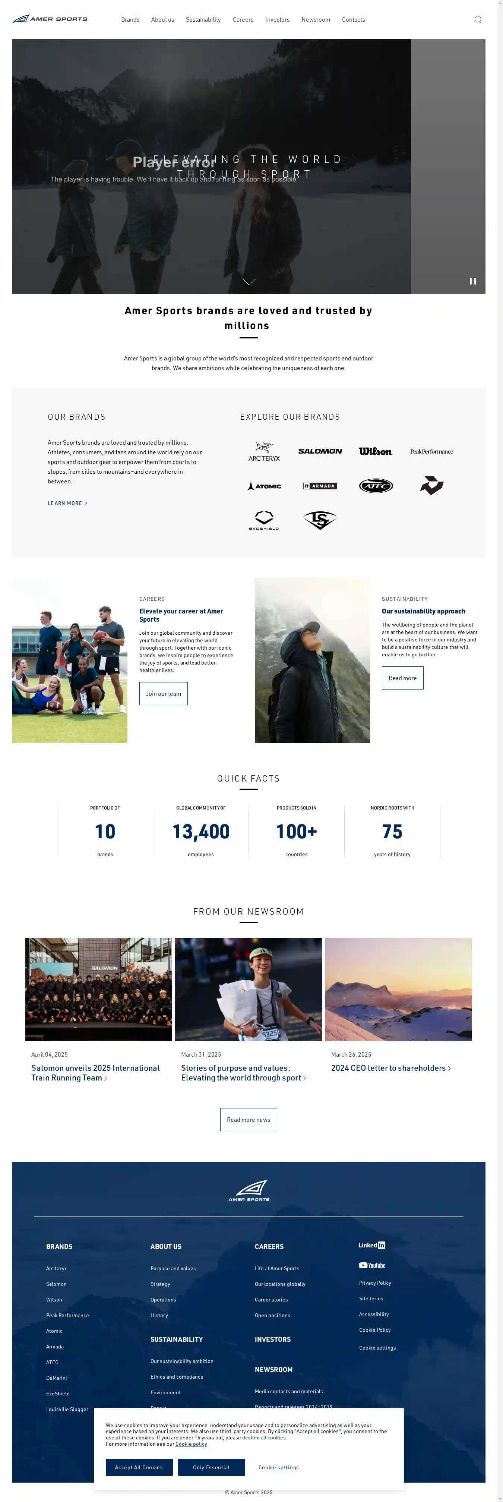Open the Arc'teryx brand logo

264,451
